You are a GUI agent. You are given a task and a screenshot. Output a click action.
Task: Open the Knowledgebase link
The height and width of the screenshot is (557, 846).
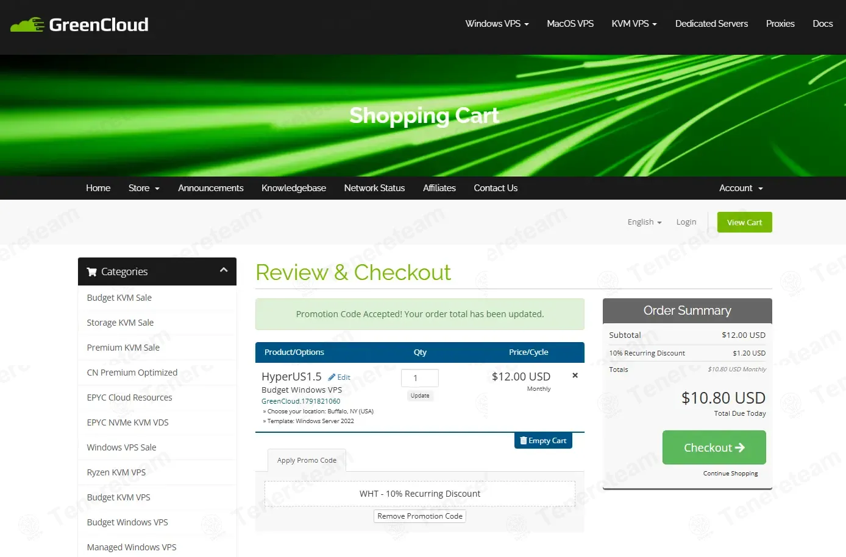[x=294, y=188]
